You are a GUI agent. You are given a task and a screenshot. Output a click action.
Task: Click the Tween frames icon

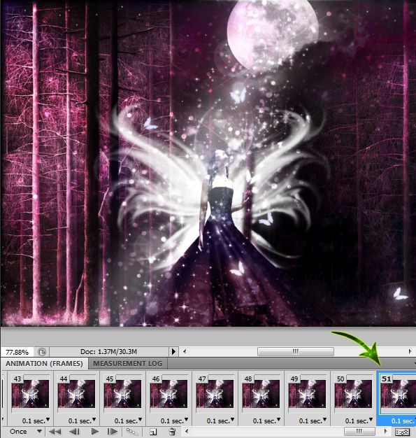(x=131, y=432)
